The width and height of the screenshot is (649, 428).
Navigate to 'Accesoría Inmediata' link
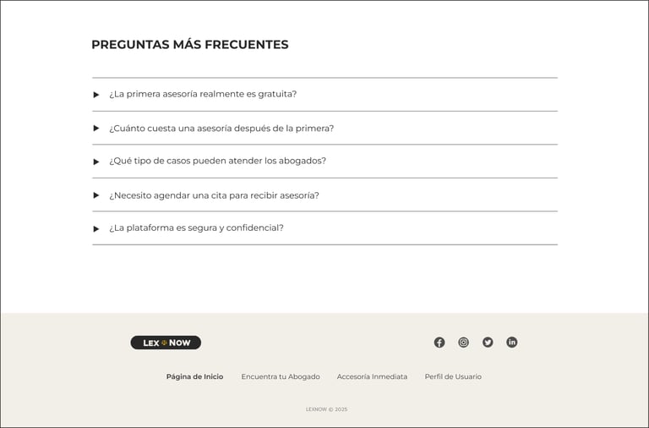372,376
